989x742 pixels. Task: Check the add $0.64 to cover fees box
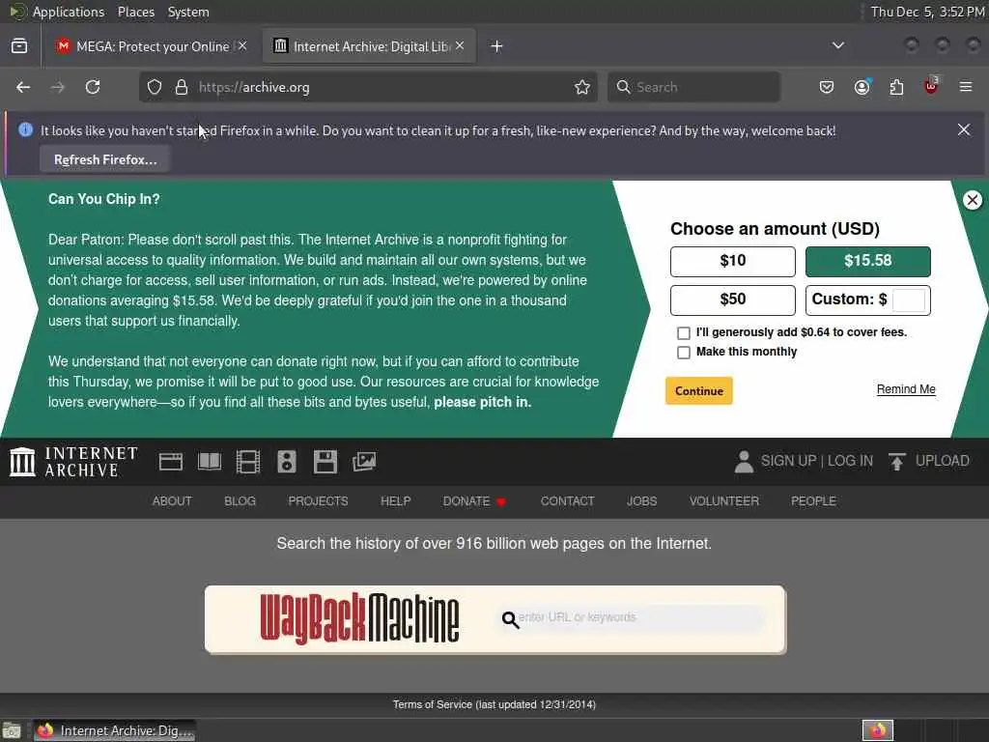[684, 332]
